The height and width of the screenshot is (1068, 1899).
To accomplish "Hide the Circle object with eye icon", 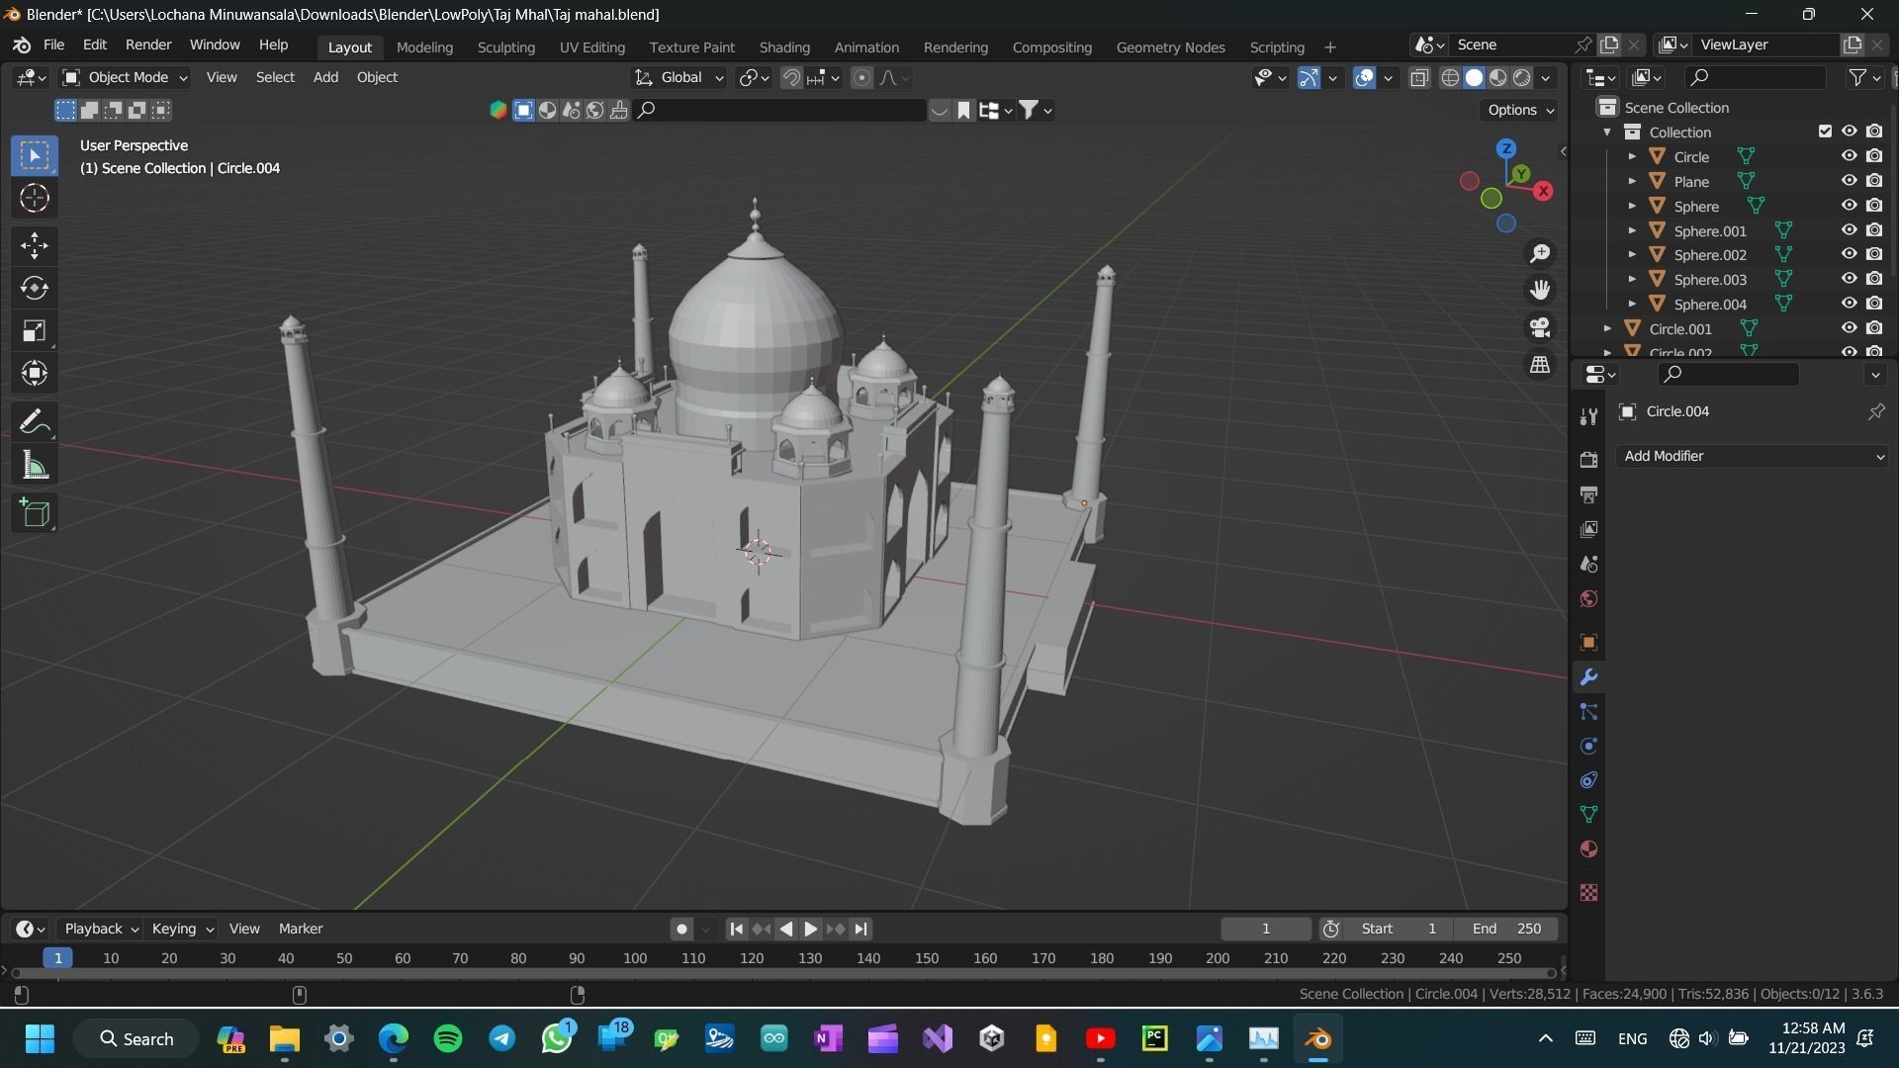I will click(x=1849, y=156).
